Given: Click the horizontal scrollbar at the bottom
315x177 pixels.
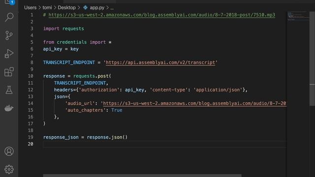Looking at the screenshot, I should (142, 176).
